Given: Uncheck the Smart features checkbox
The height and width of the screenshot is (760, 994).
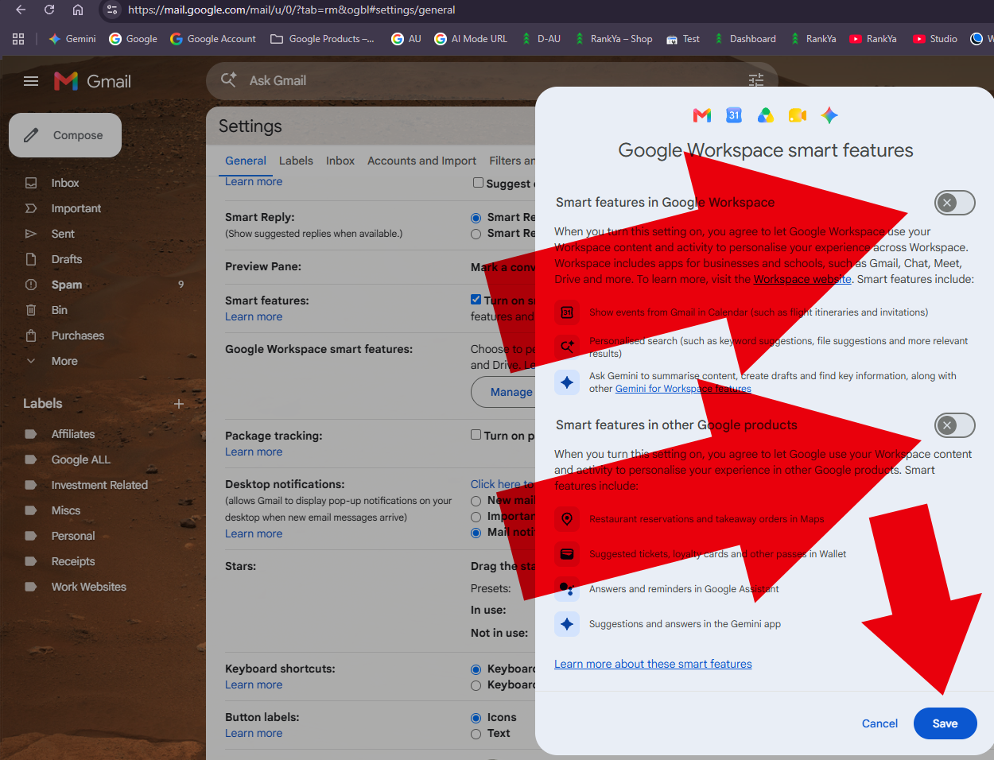Looking at the screenshot, I should (x=476, y=300).
